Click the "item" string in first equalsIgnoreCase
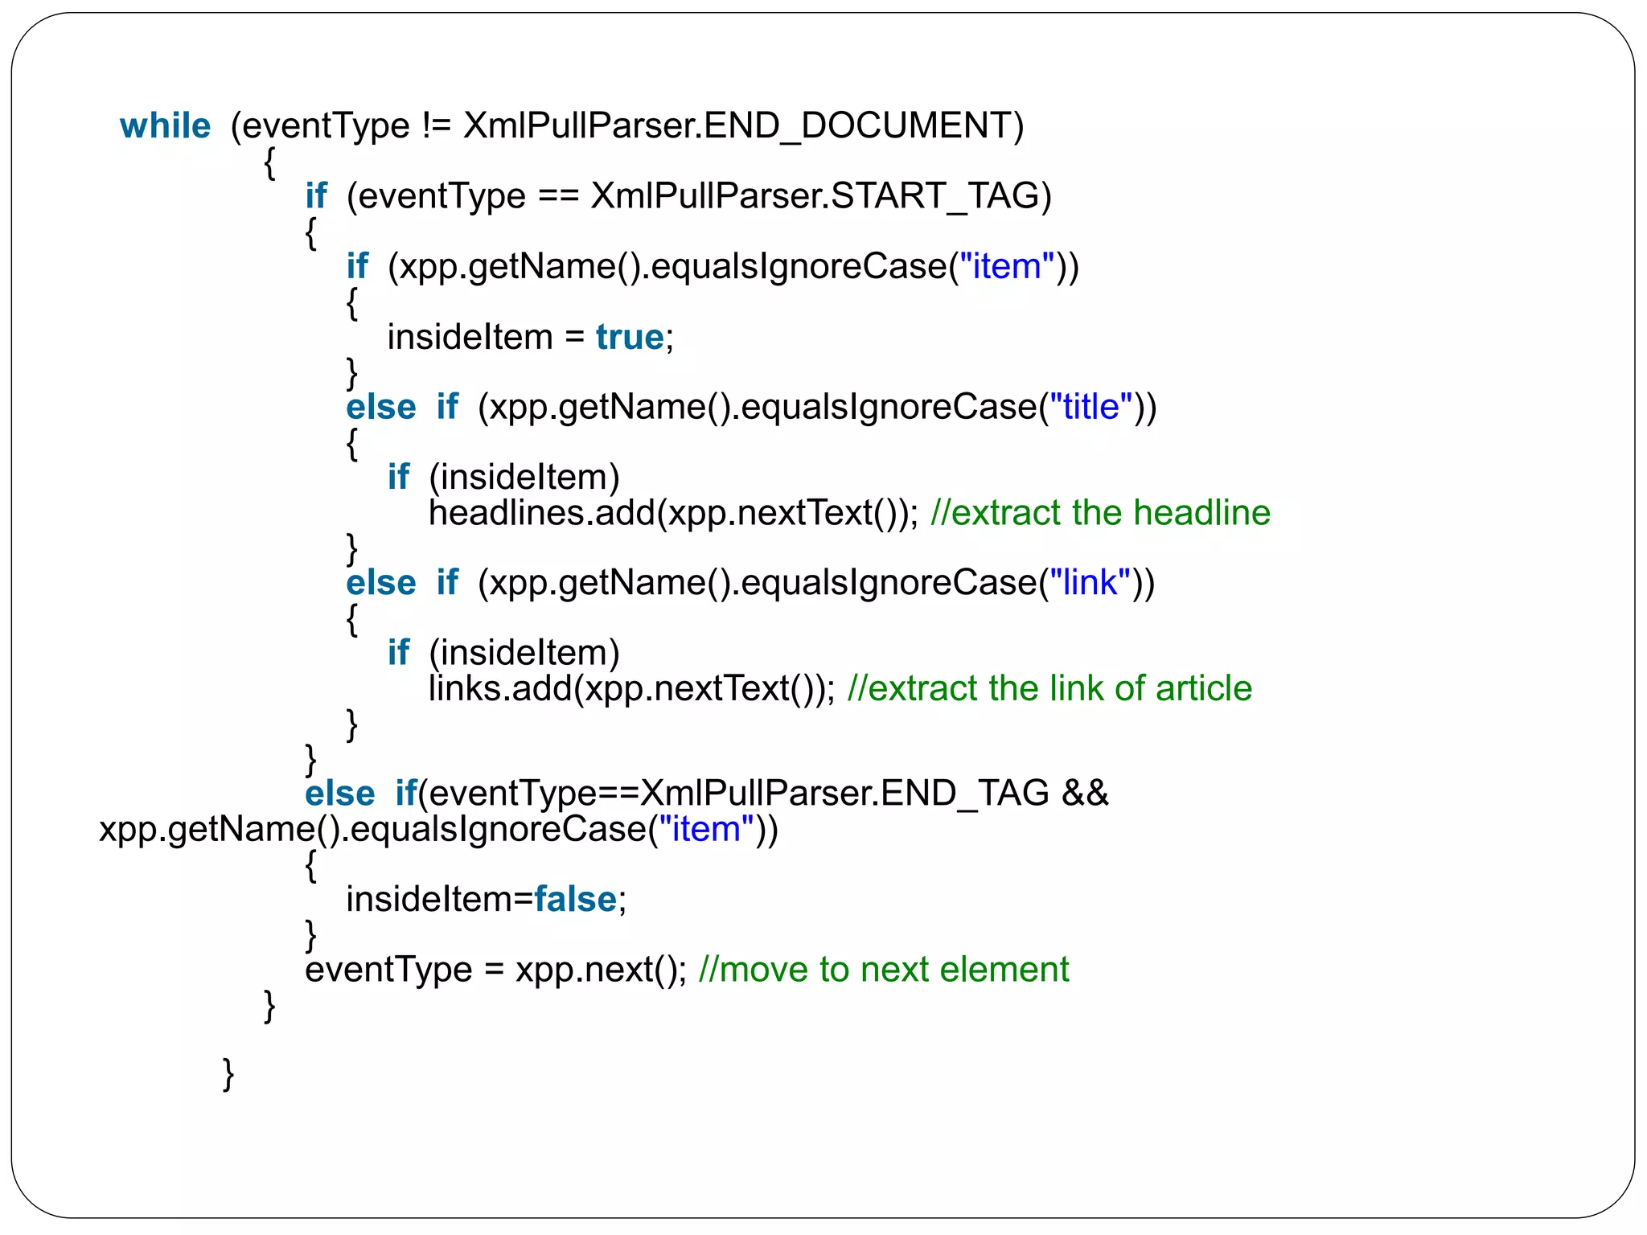 (x=1007, y=267)
